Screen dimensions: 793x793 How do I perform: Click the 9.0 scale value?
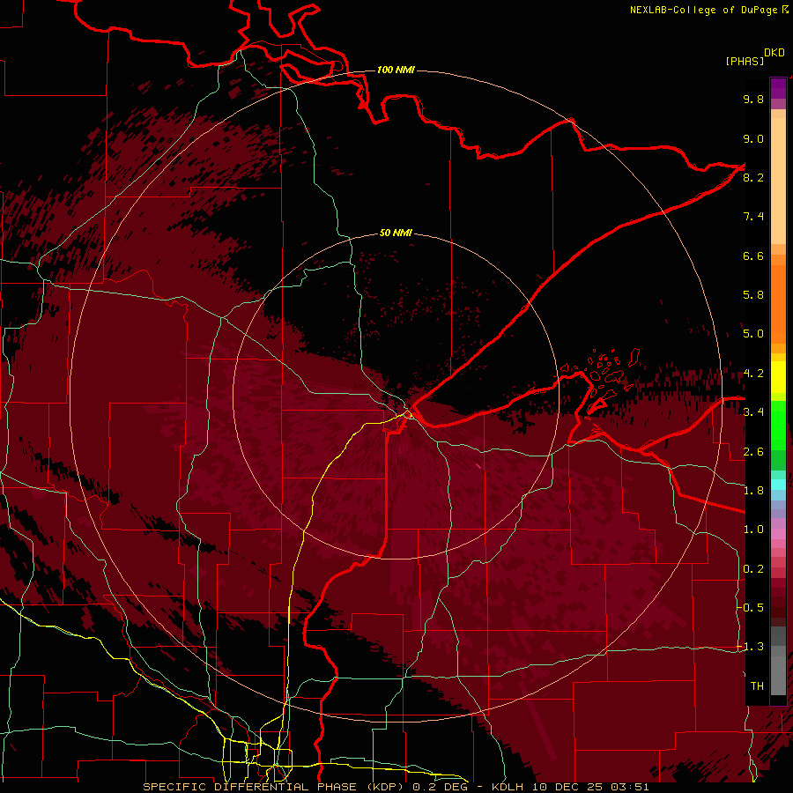(753, 138)
